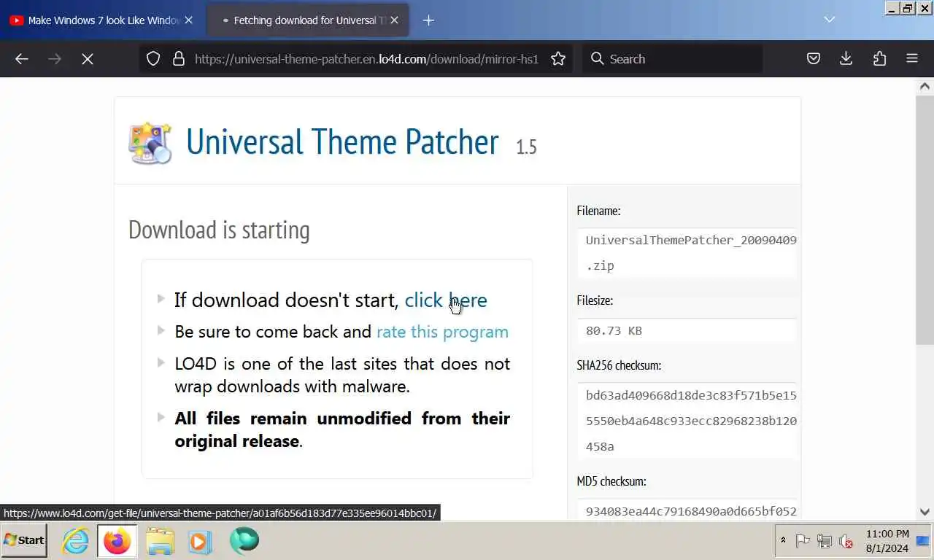Viewport: 934px width, 560px height.
Task: Launch Internet Explorer from taskbar
Action: [75, 541]
